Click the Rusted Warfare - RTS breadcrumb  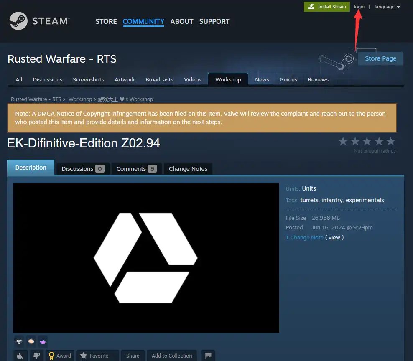36,99
